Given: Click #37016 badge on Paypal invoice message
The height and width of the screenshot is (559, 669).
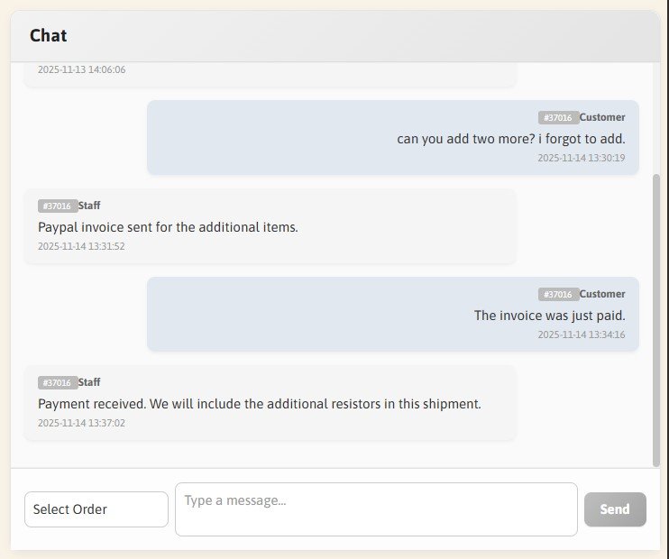Looking at the screenshot, I should 57,206.
